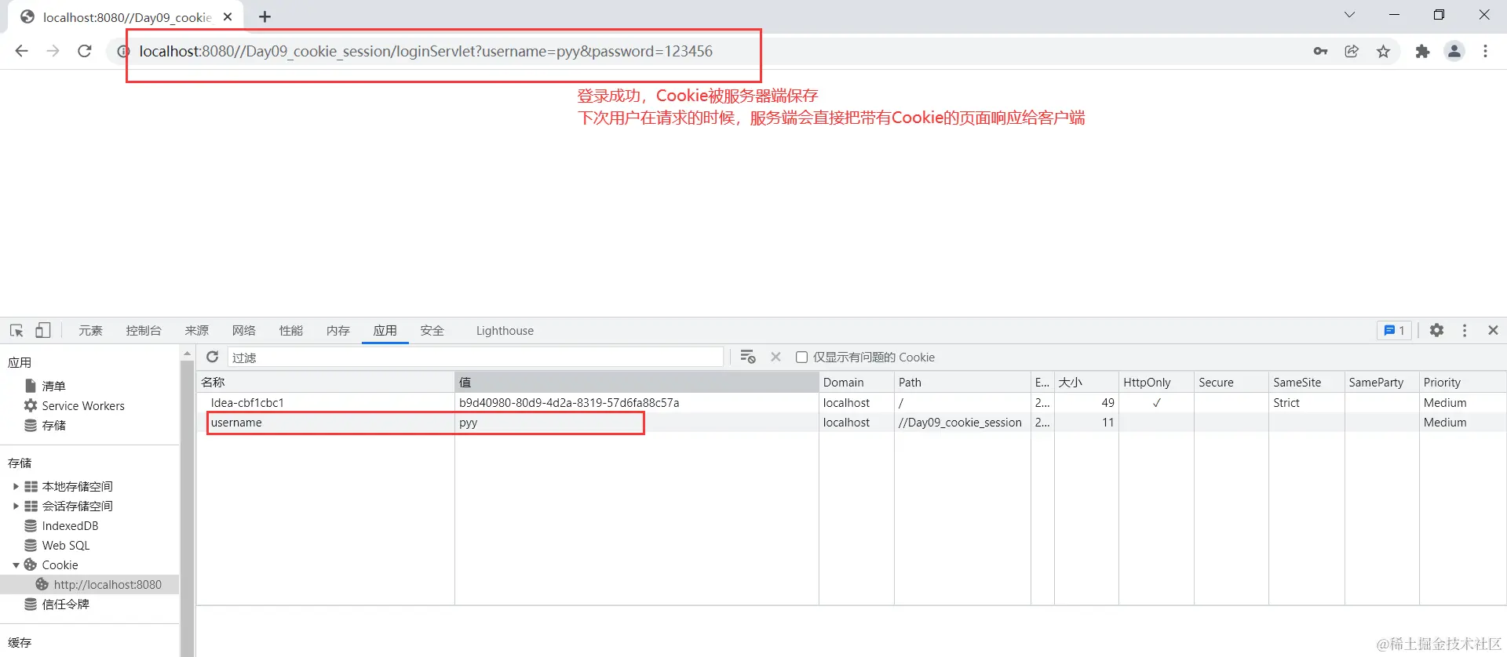This screenshot has height=657, width=1507.
Task: Sort by Priority column header
Action: pos(1463,382)
